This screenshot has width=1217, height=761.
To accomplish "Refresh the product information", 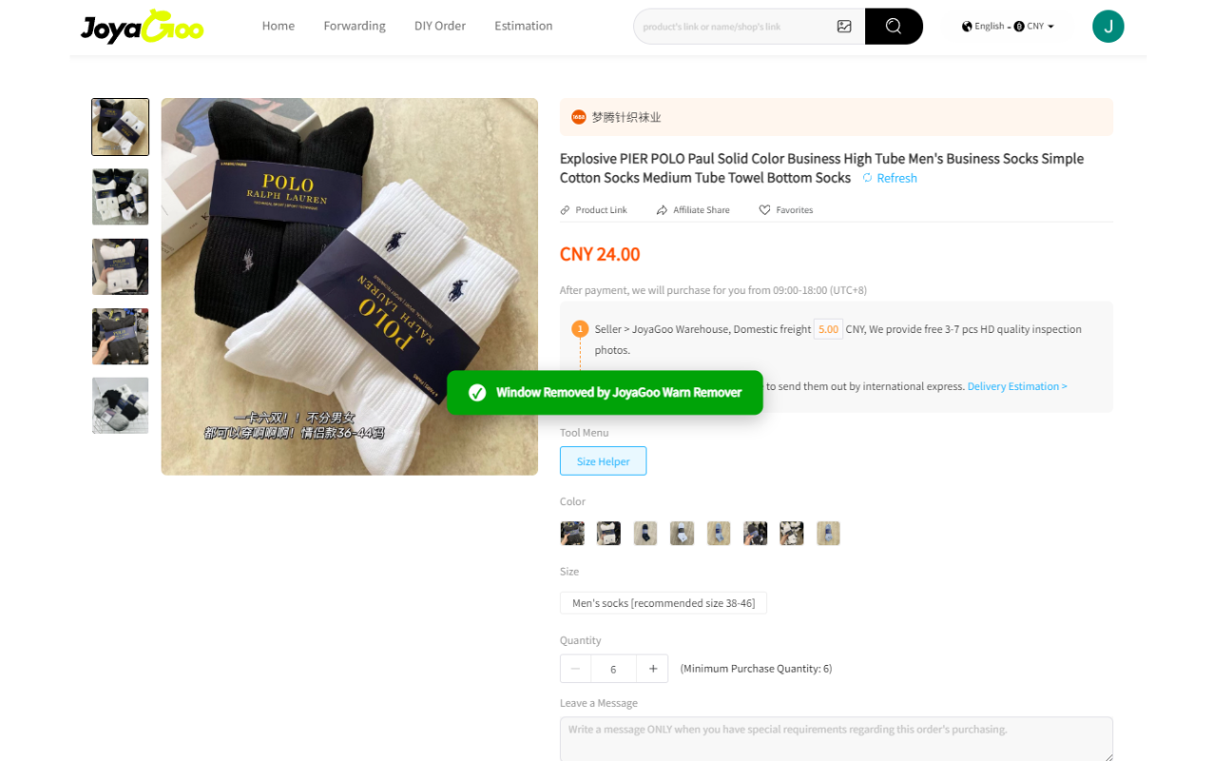I will tap(890, 178).
